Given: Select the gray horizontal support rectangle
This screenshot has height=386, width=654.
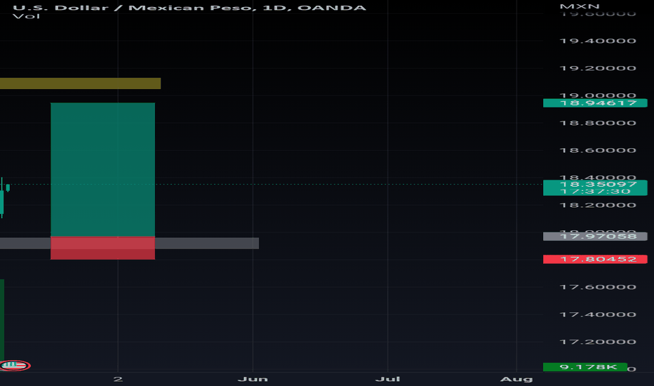Looking at the screenshot, I should pyautogui.click(x=129, y=244).
